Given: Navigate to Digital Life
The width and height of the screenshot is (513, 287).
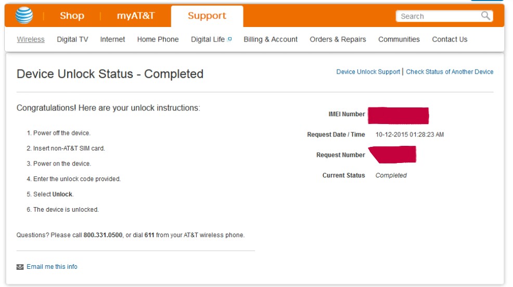Looking at the screenshot, I should click(208, 39).
